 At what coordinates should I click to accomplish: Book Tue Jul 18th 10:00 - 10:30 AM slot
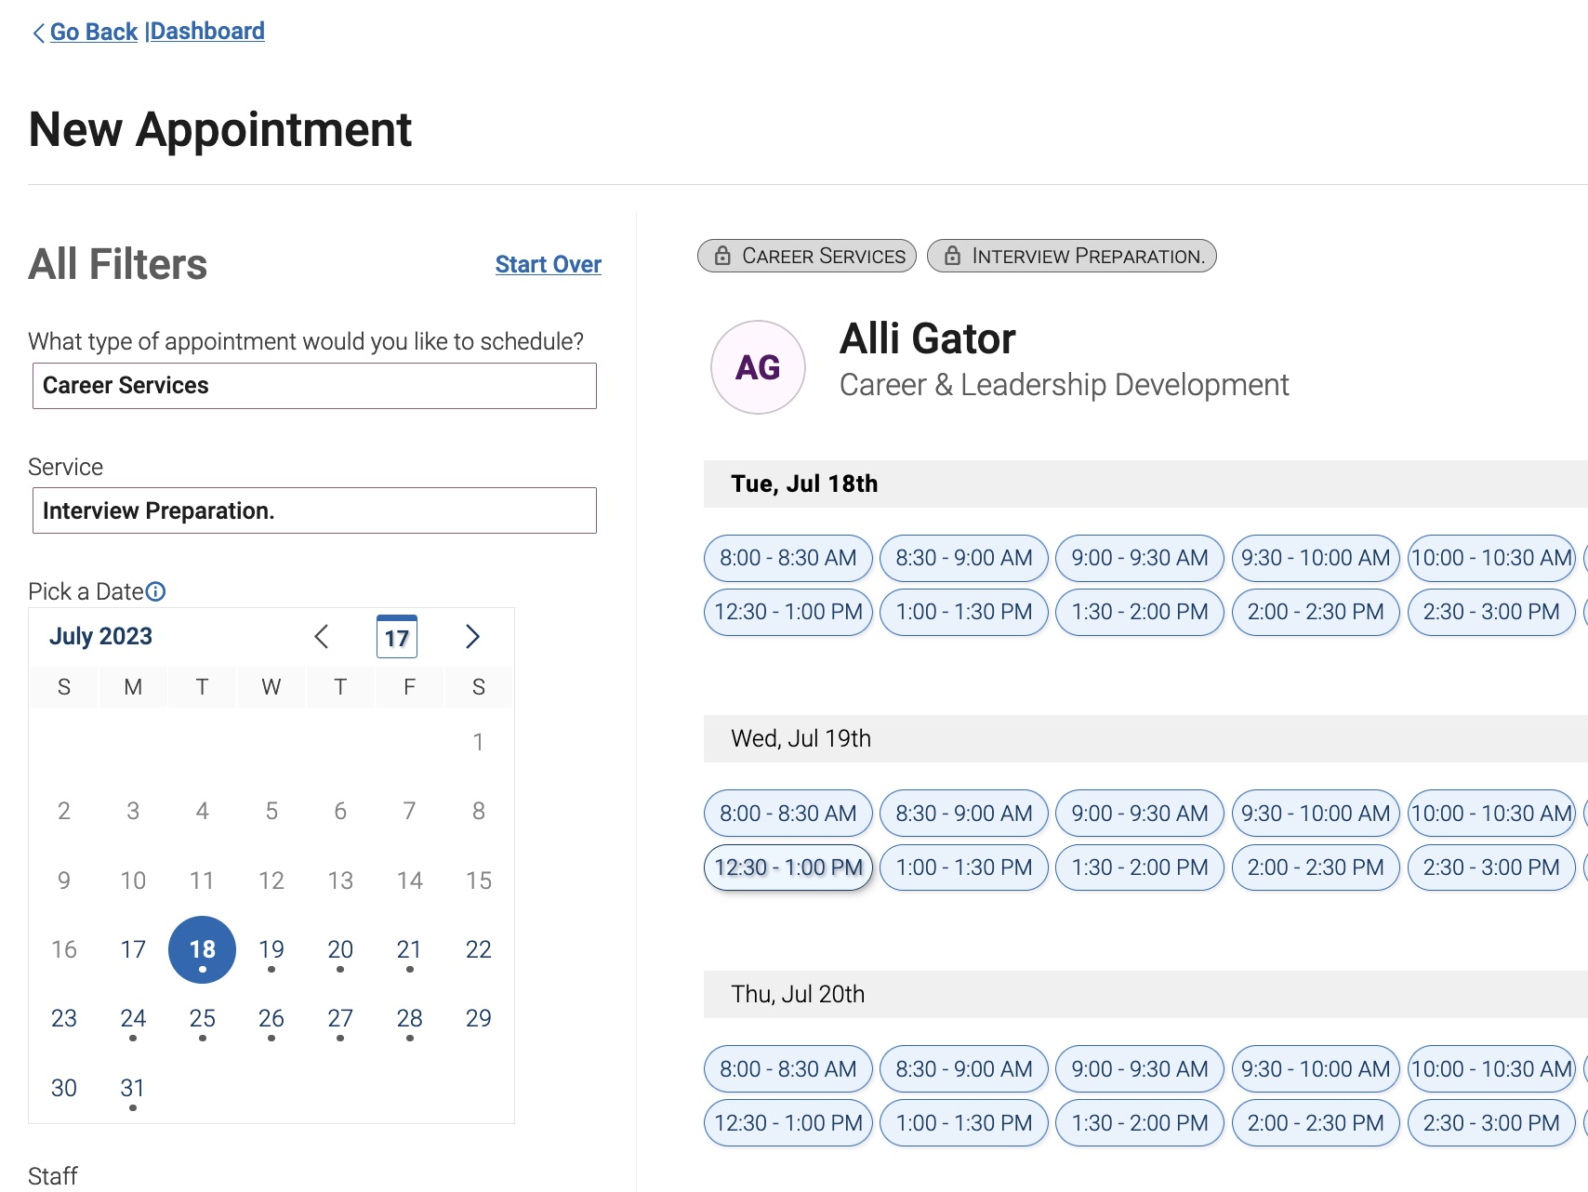point(1491,558)
